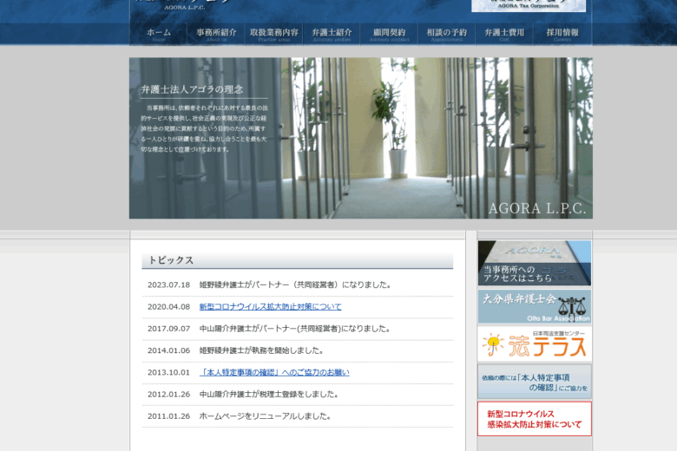Open the 「本人特定事項の確認」へのご協力のお願い link
The width and height of the screenshot is (677, 451).
(274, 373)
